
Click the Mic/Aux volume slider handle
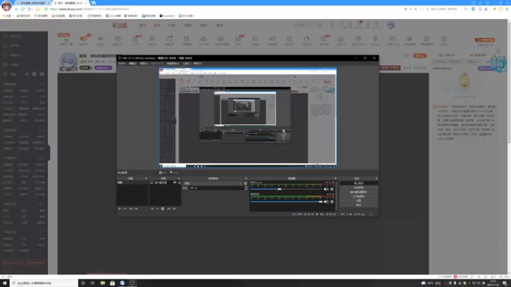pyautogui.click(x=279, y=189)
